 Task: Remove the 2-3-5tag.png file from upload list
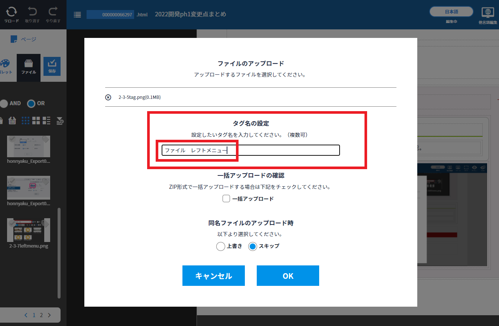coord(108,97)
